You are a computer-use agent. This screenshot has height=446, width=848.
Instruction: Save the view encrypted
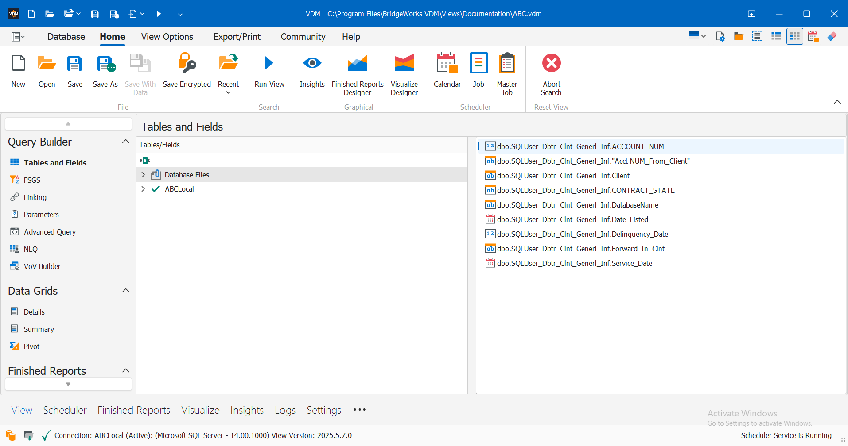pos(187,73)
